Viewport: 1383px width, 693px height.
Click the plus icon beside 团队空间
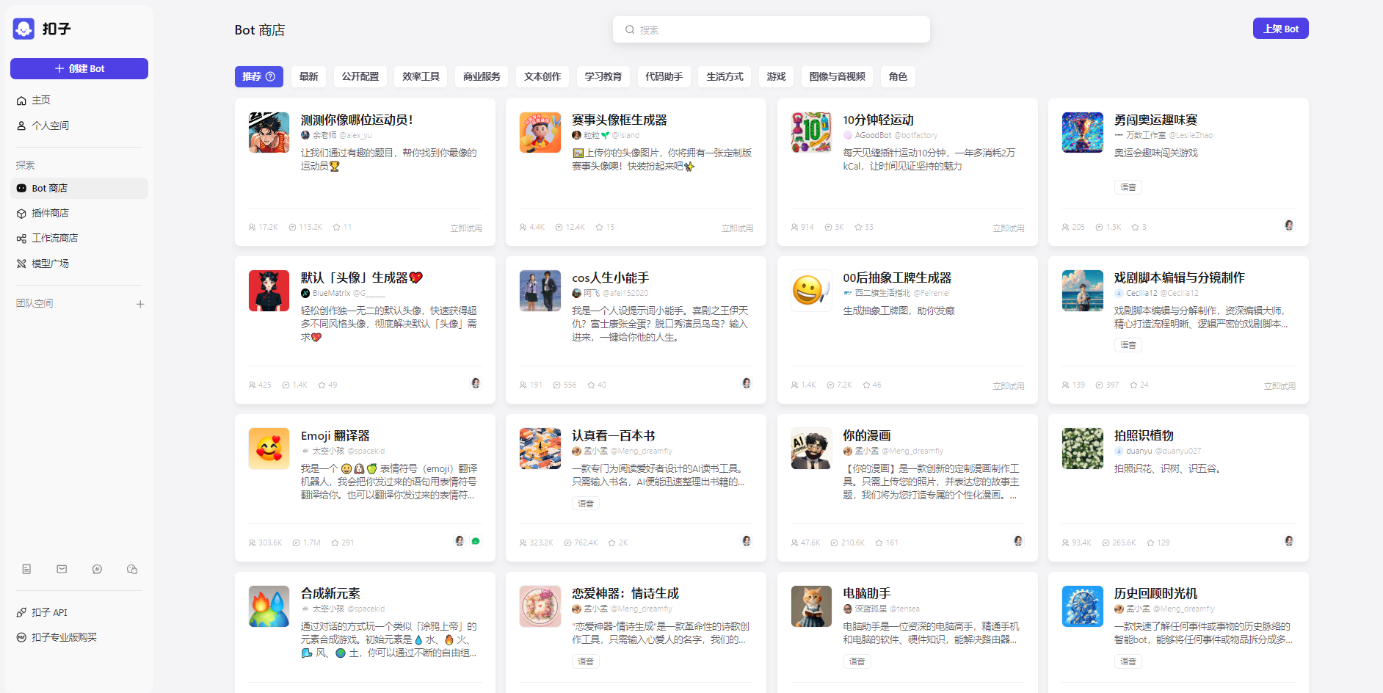tap(140, 304)
